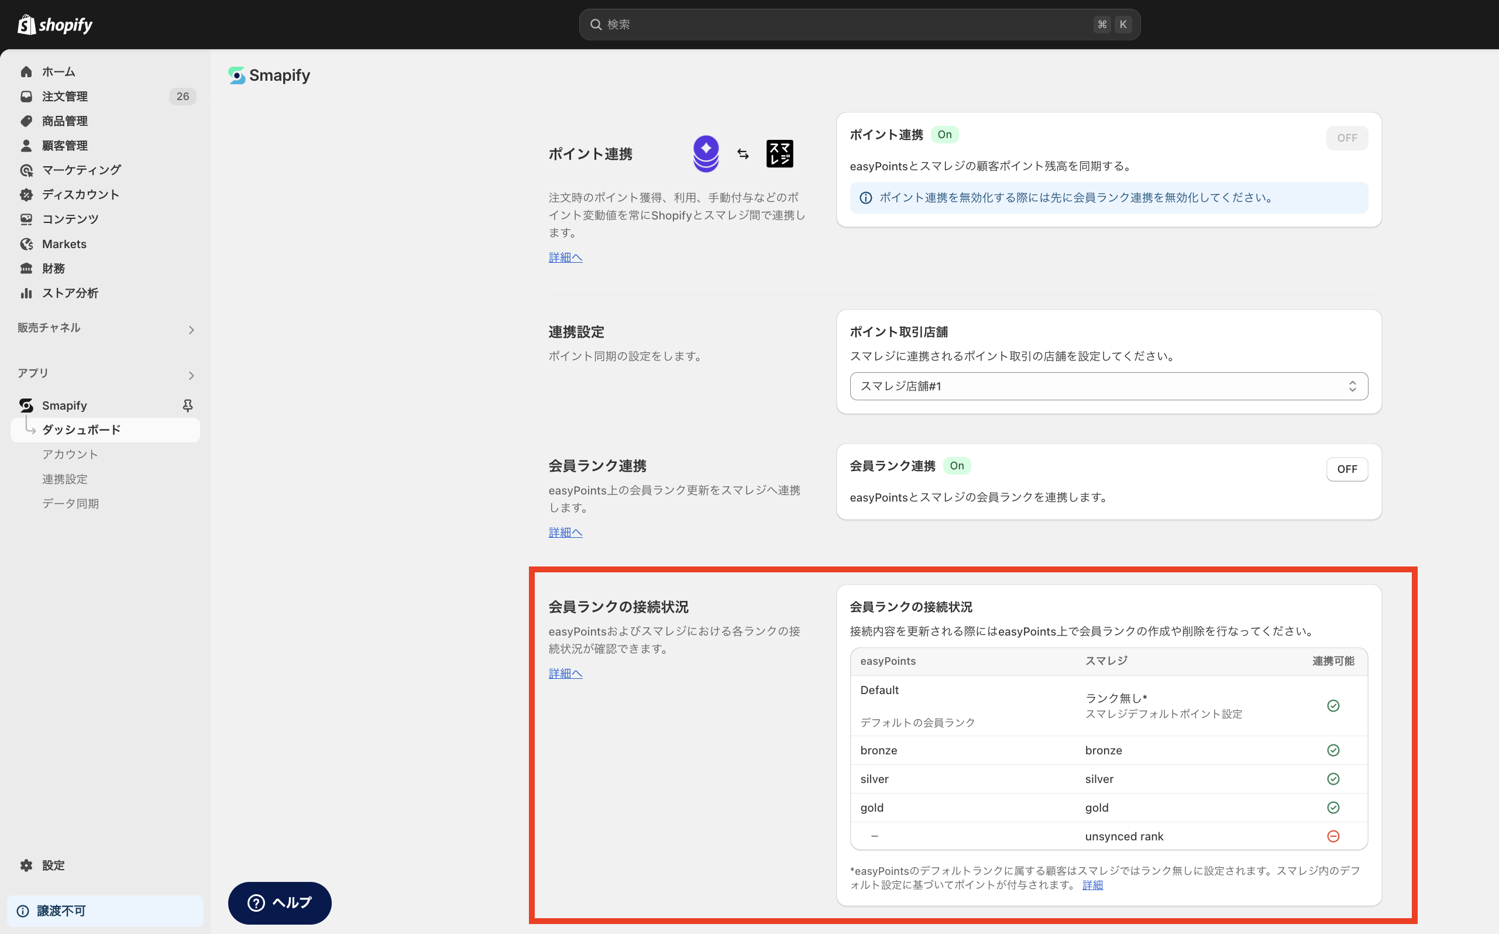Click the check icon in silver row
This screenshot has height=934, width=1499.
point(1333,779)
